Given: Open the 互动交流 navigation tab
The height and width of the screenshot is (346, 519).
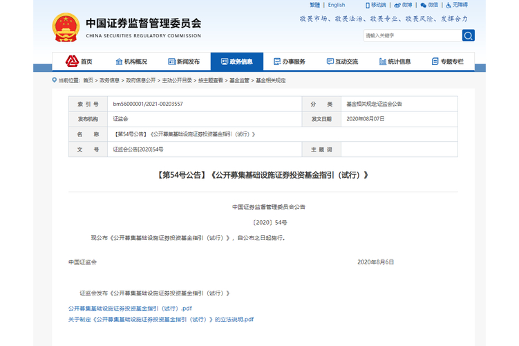Looking at the screenshot, I should [342, 62].
